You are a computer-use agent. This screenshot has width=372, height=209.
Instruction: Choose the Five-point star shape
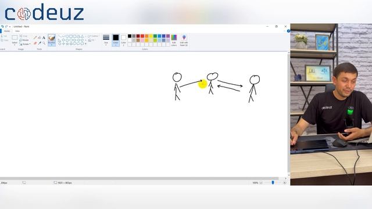[67, 44]
